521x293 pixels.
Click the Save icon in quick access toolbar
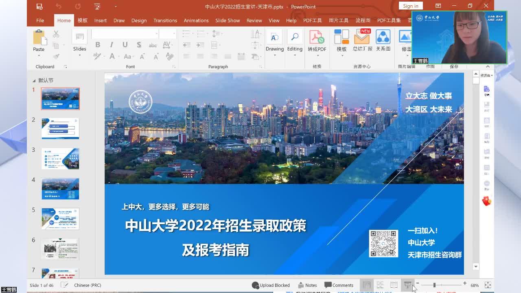pyautogui.click(x=39, y=6)
